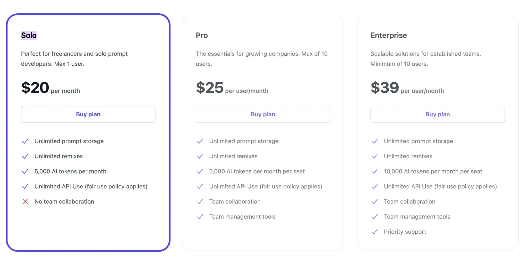Image resolution: width=528 pixels, height=263 pixels.
Task: Click the $39 per user/month price
Action: click(407, 88)
